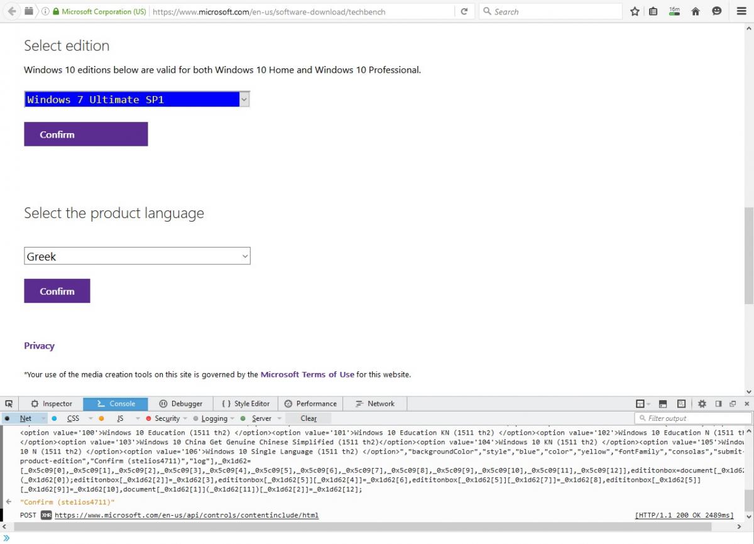Click the browser Search box
The width and height of the screenshot is (754, 544).
[550, 11]
